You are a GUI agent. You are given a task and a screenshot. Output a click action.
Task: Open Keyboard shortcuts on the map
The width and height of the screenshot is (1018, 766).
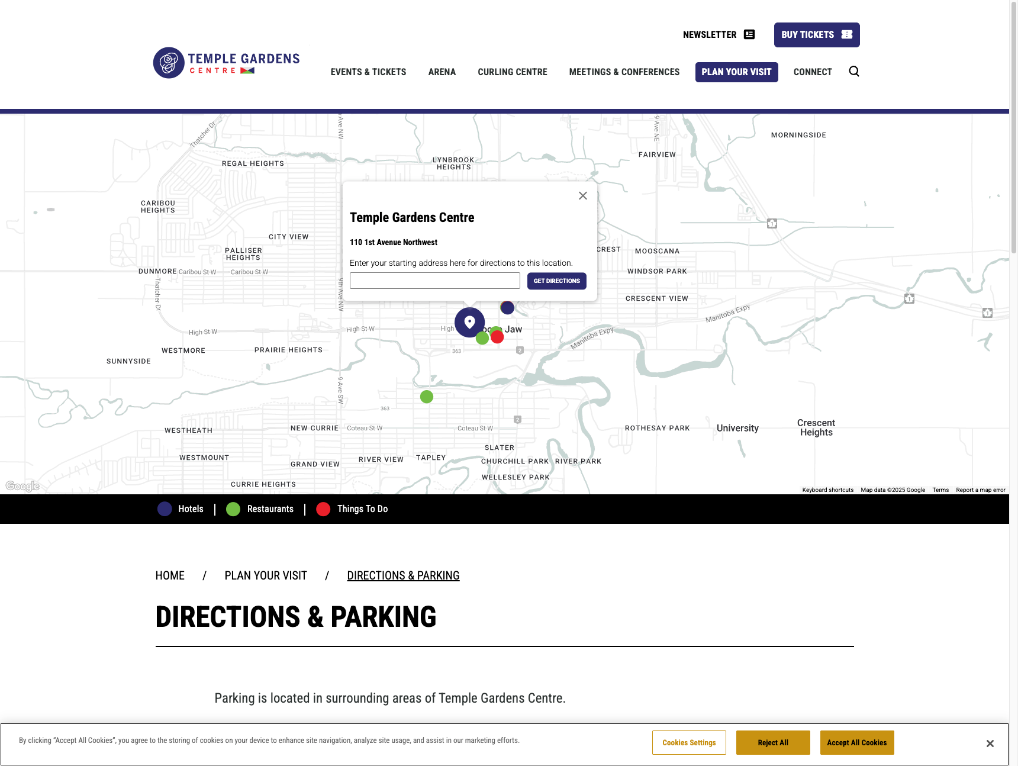[x=827, y=490]
